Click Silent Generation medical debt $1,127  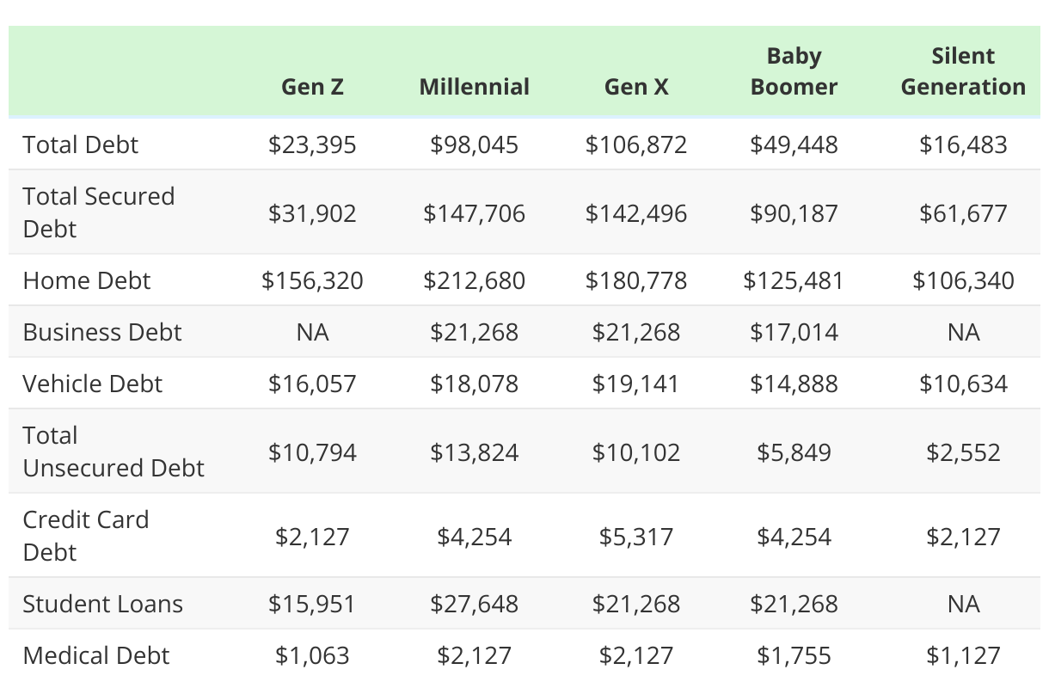pyautogui.click(x=963, y=655)
